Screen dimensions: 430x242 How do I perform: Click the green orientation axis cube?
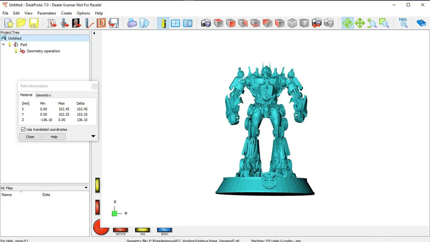[x=115, y=213]
